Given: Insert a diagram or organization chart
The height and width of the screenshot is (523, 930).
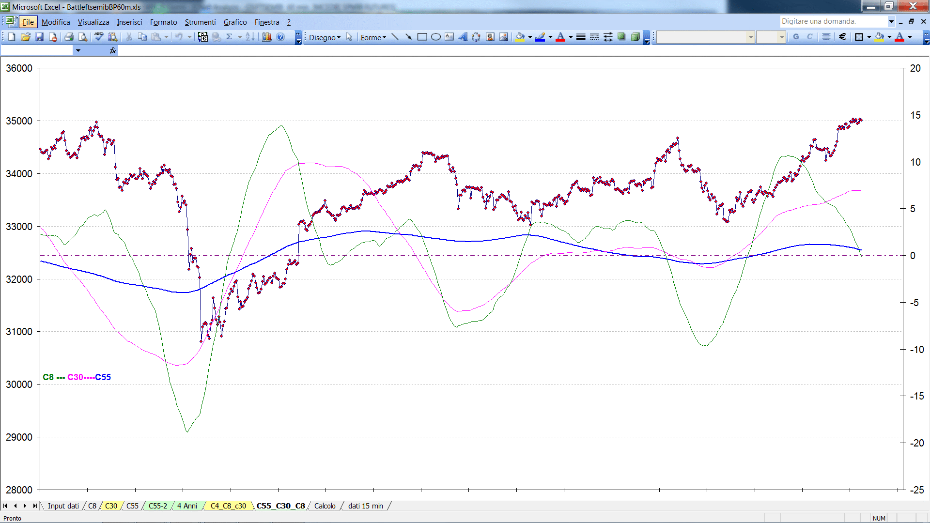Looking at the screenshot, I should pyautogui.click(x=477, y=37).
